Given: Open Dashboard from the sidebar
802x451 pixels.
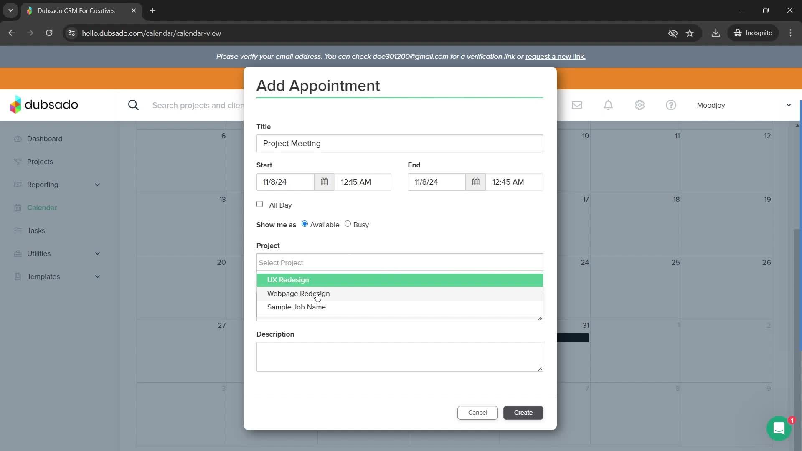Looking at the screenshot, I should click(x=45, y=139).
